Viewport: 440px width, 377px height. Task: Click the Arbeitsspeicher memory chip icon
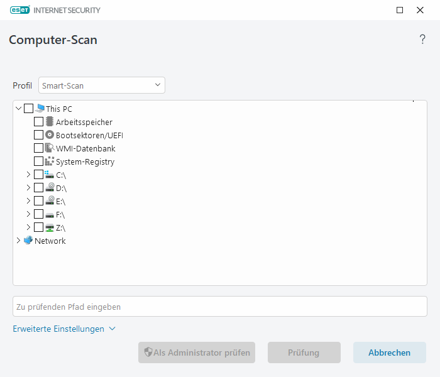[50, 122]
